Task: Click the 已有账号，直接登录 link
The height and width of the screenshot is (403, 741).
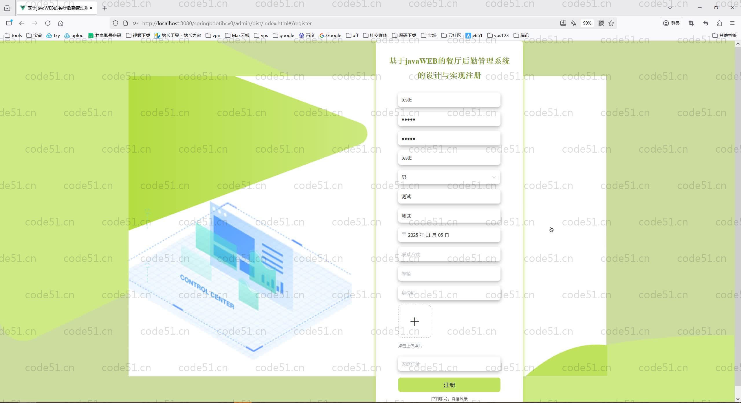Action: [x=449, y=398]
